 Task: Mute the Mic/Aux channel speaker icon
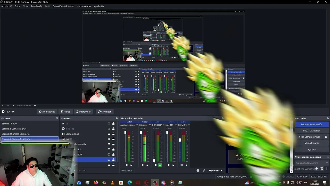[x=143, y=165]
